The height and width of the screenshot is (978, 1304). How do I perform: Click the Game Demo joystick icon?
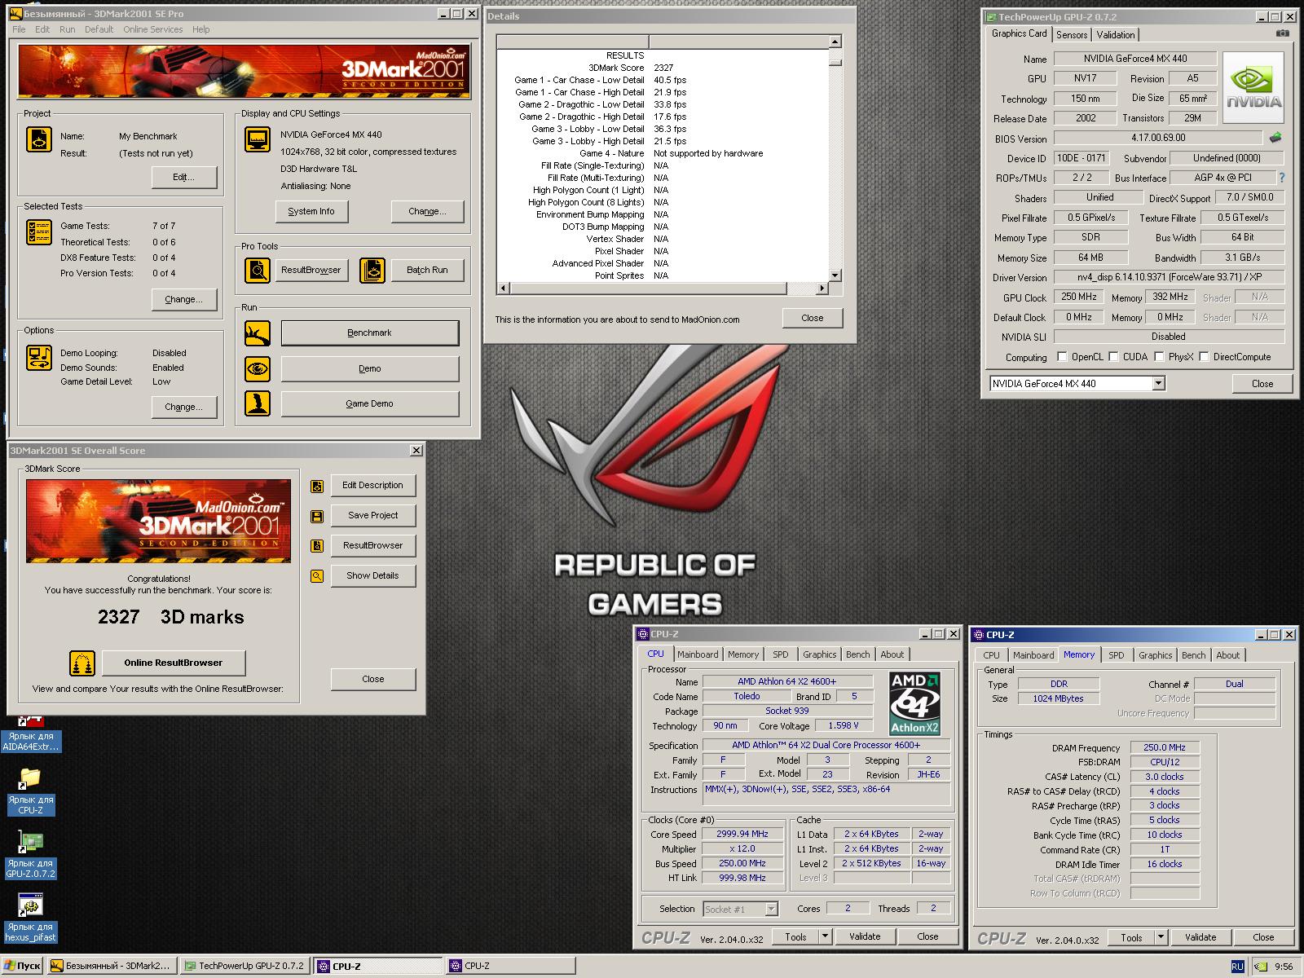(258, 403)
